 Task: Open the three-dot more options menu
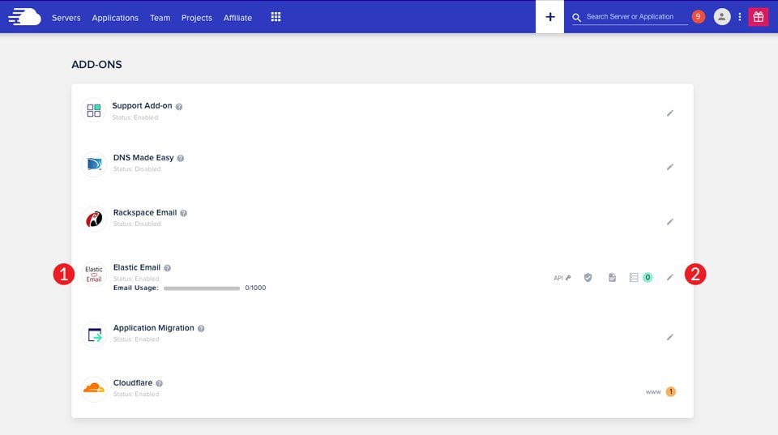[x=740, y=17]
